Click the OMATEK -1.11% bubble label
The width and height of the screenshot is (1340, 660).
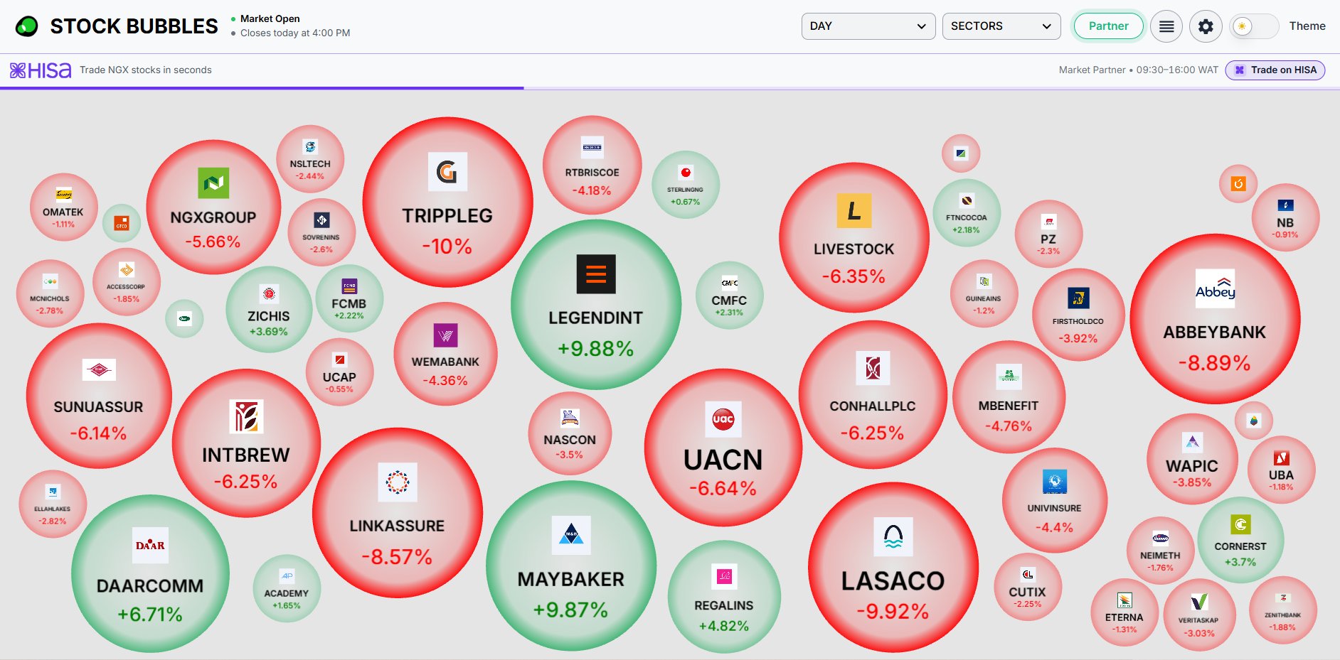(x=63, y=217)
